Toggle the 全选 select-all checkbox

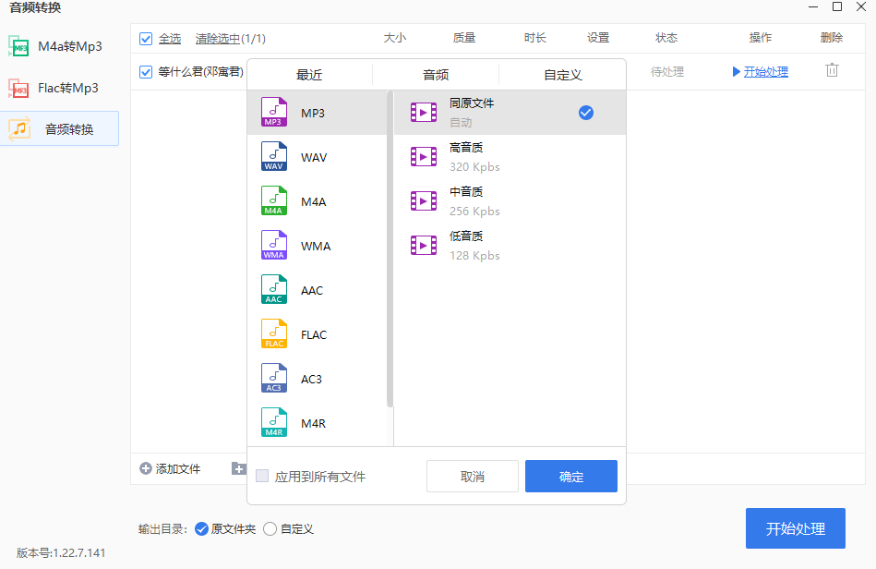(x=145, y=38)
